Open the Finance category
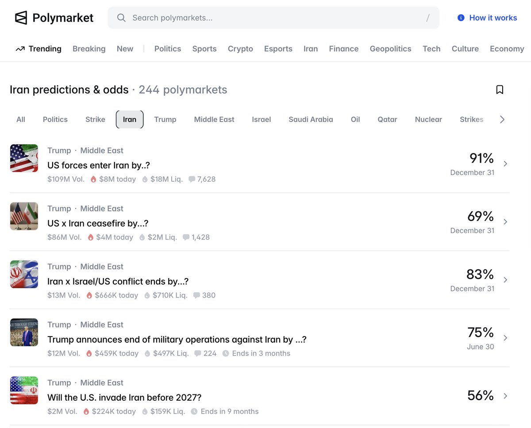Screen dimensions: 531x428 [344, 49]
